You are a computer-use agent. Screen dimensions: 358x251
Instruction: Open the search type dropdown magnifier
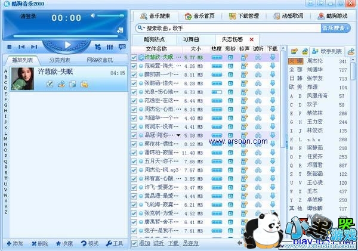point(141,28)
